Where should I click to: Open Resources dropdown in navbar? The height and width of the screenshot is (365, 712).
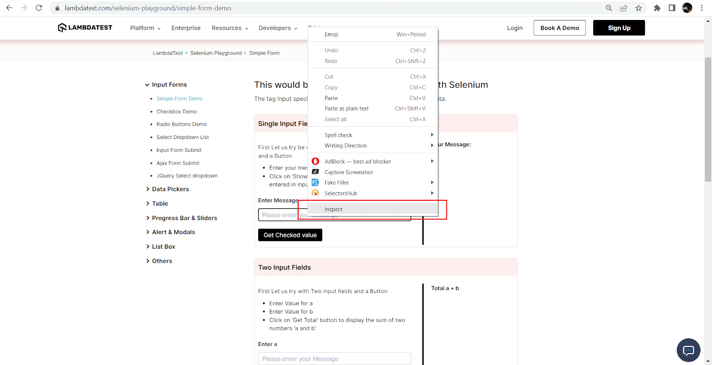coord(230,28)
